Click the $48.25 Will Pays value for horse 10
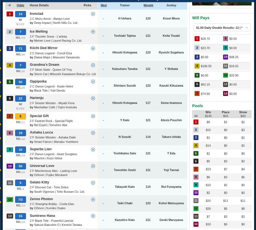The image size is (256, 230). [234, 57]
